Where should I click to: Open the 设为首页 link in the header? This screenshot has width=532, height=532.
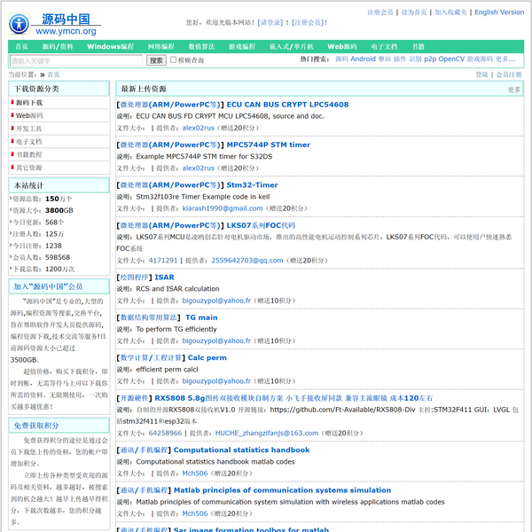pyautogui.click(x=413, y=12)
